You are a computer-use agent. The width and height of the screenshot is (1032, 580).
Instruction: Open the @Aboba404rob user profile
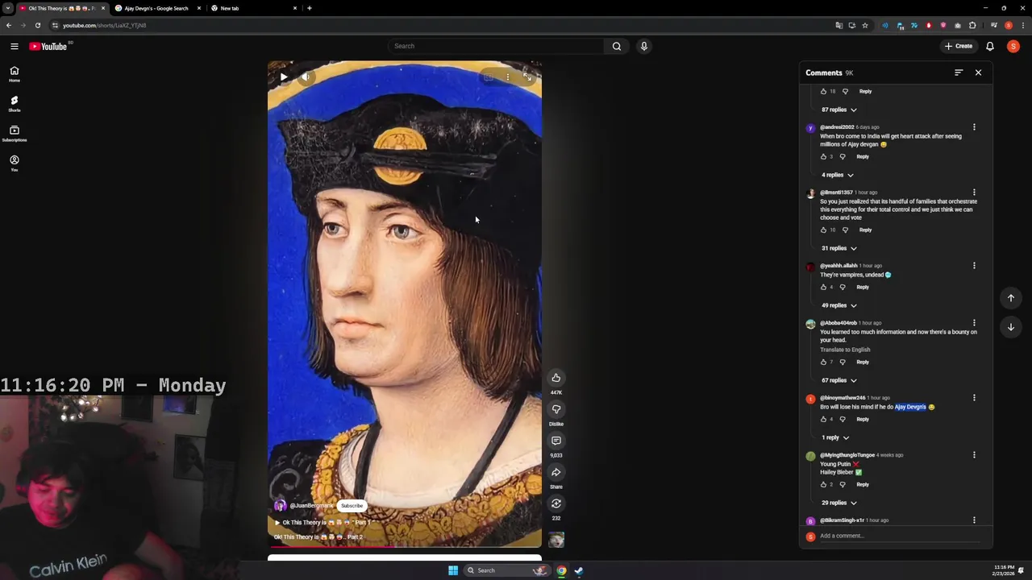point(838,323)
